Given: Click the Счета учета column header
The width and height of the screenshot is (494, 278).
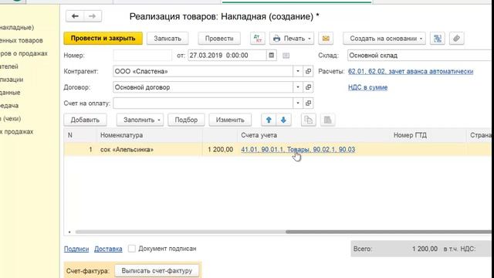Looking at the screenshot, I should 313,135.
